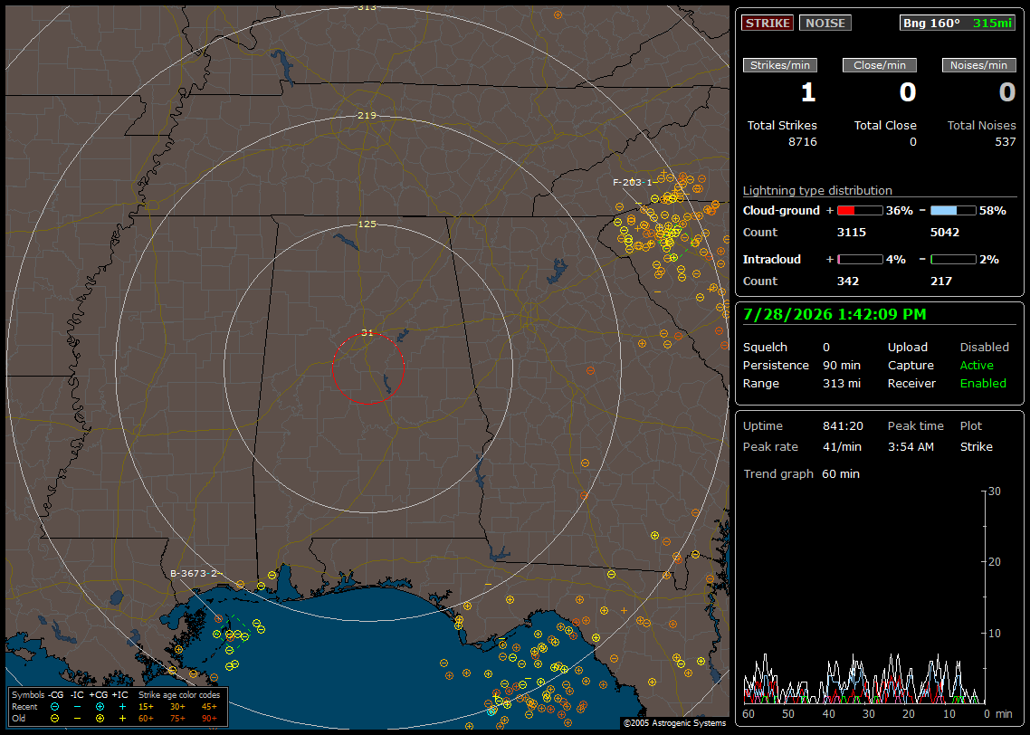The width and height of the screenshot is (1030, 735).
Task: Click the Recent +CG cyan circle-plus symbol
Action: coord(100,707)
